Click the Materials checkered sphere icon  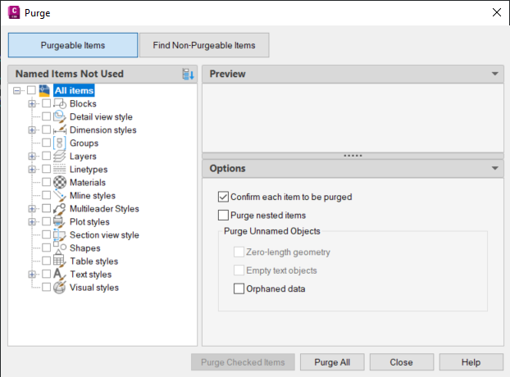60,182
